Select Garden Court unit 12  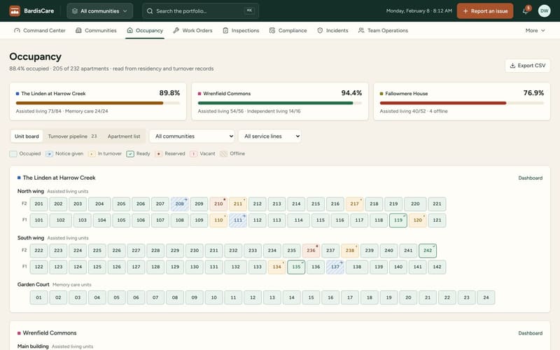[x=253, y=297]
